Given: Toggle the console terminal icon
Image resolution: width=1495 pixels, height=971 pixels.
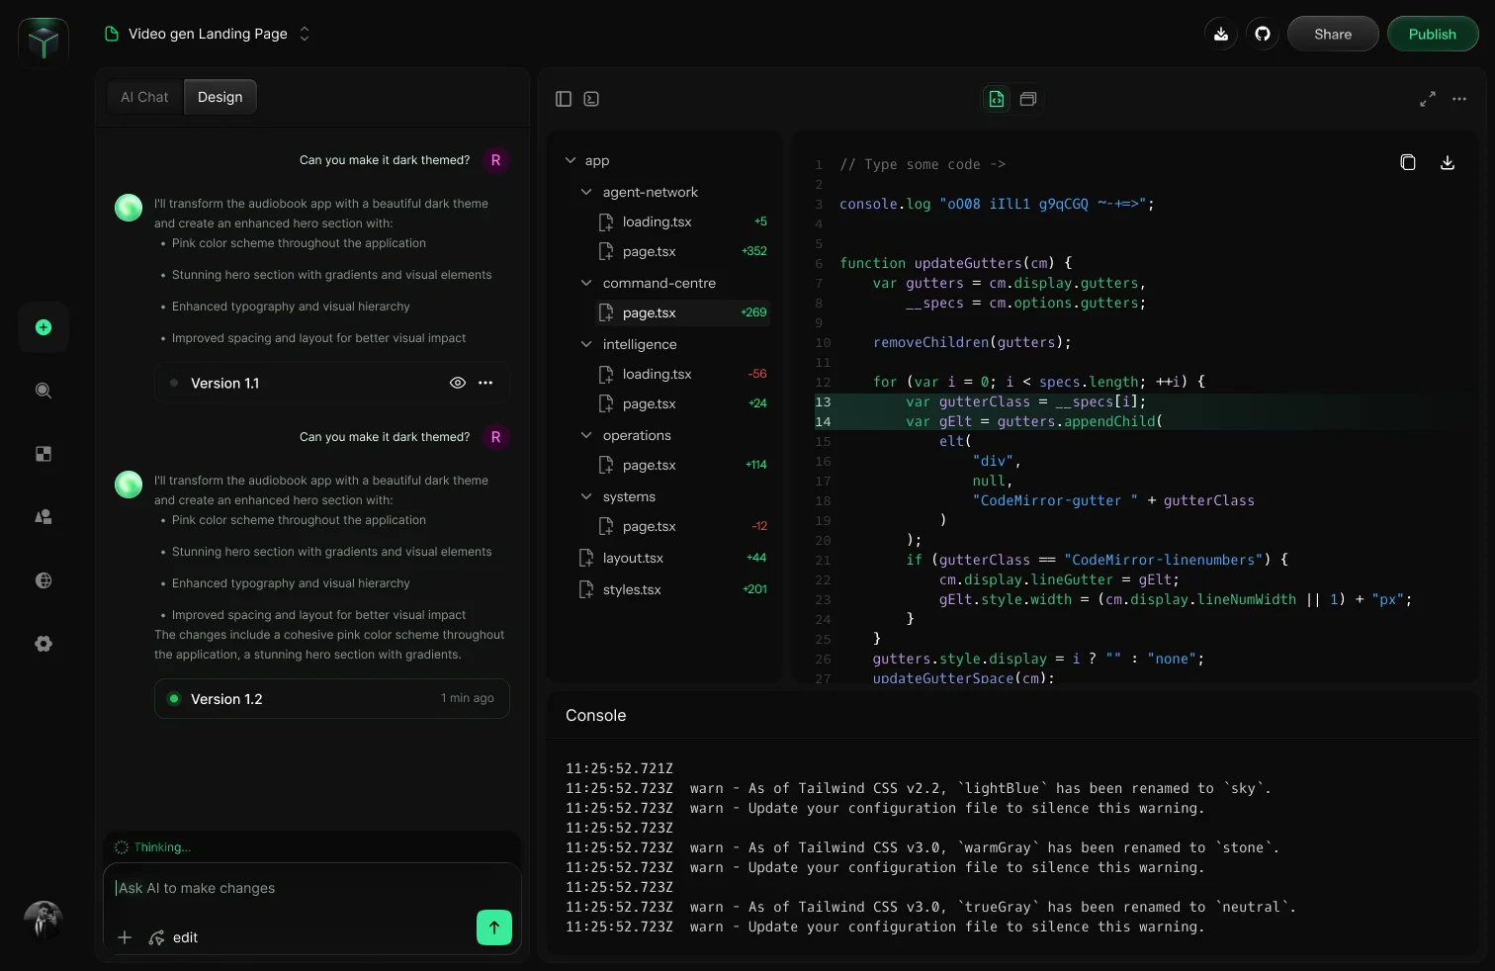Looking at the screenshot, I should (591, 99).
